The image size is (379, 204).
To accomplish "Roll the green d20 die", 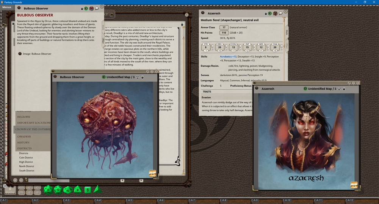I will (x=48, y=189).
